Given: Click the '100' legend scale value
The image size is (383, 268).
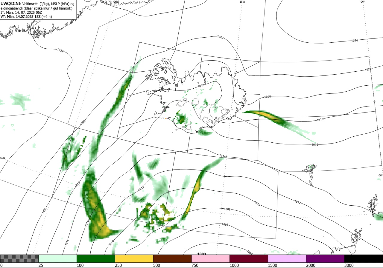Looking at the screenshot, I should tap(80, 265).
